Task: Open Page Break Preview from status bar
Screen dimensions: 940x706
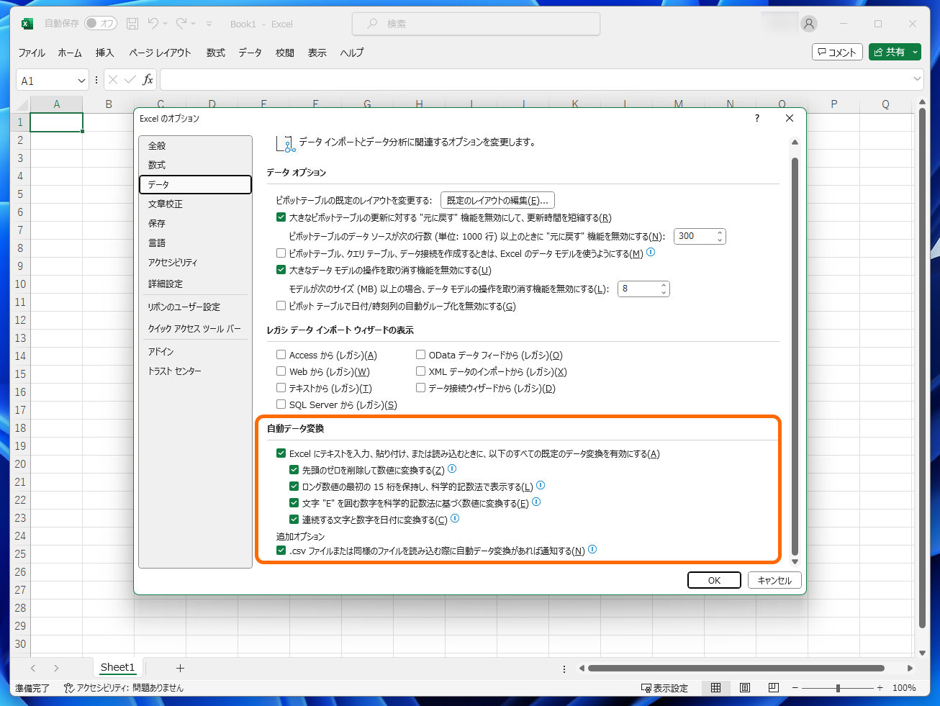Action: tap(773, 688)
